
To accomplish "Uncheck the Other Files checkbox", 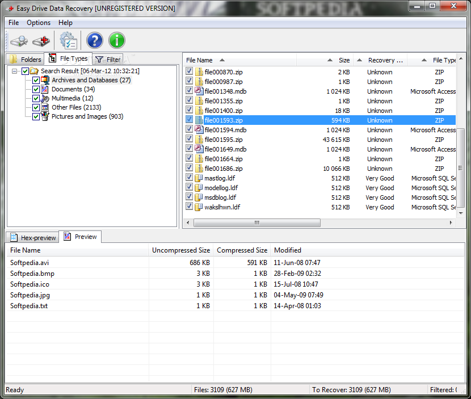I will point(36,107).
